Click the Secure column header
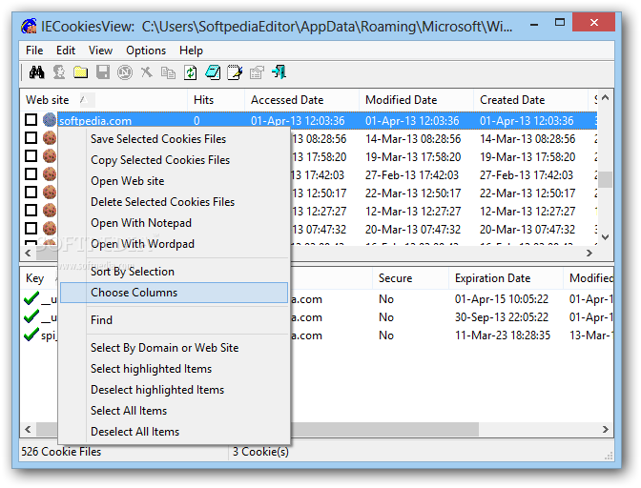Screen dimensions: 641x488 [410, 278]
